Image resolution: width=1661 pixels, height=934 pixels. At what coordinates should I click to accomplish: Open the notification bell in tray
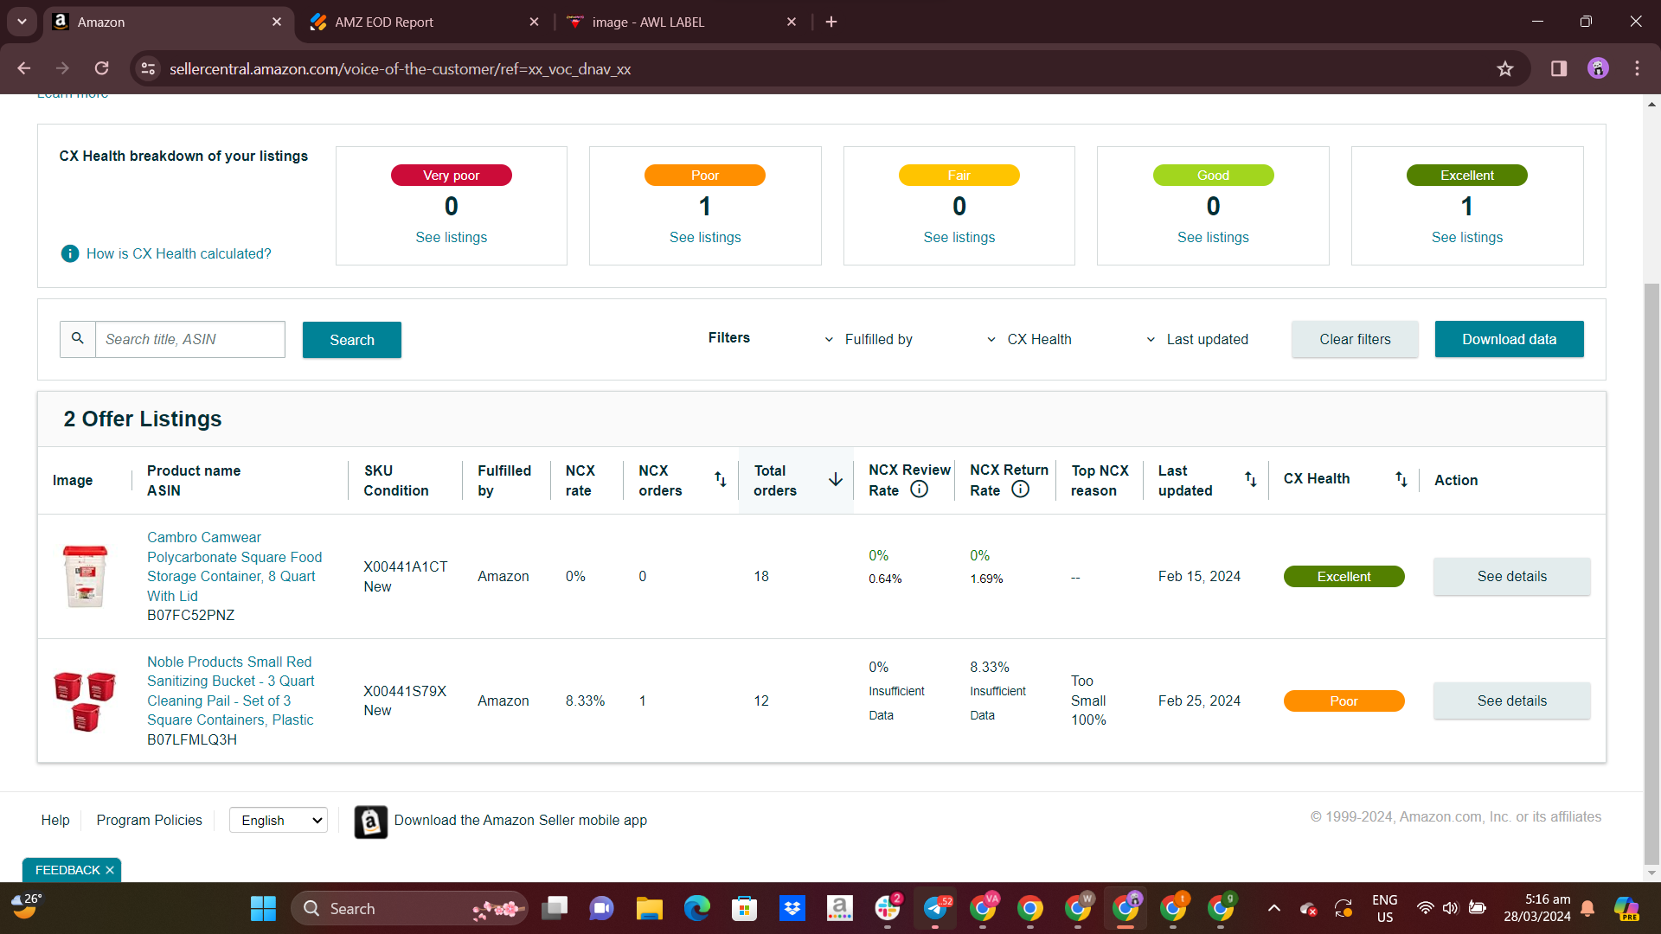click(x=1587, y=908)
